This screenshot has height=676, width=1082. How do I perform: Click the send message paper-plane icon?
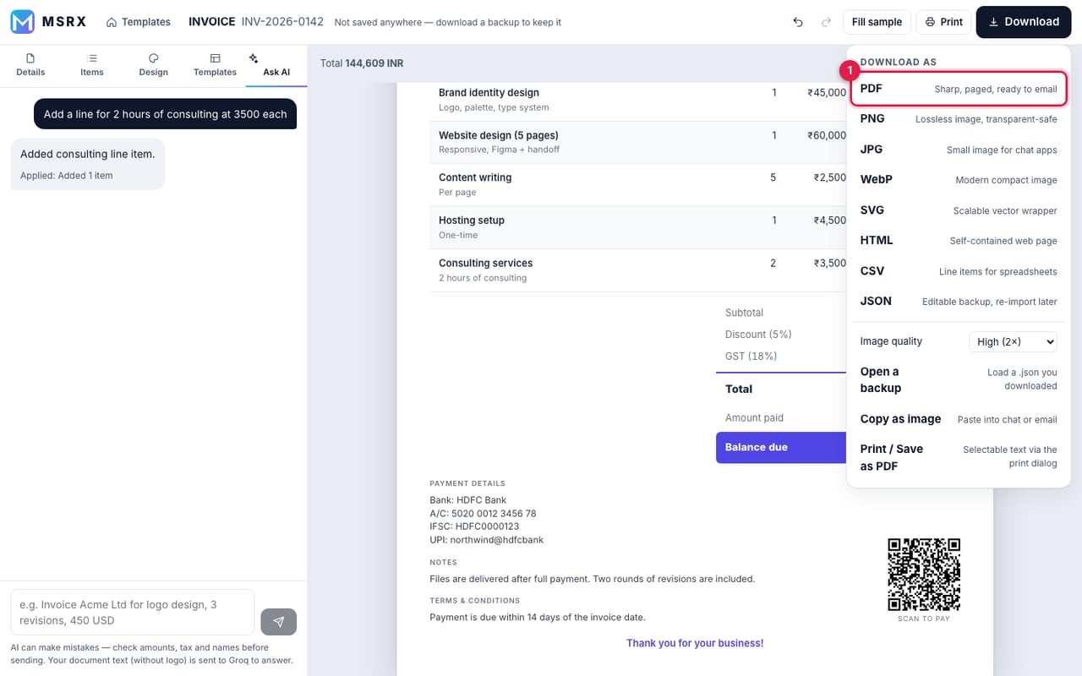pyautogui.click(x=279, y=622)
